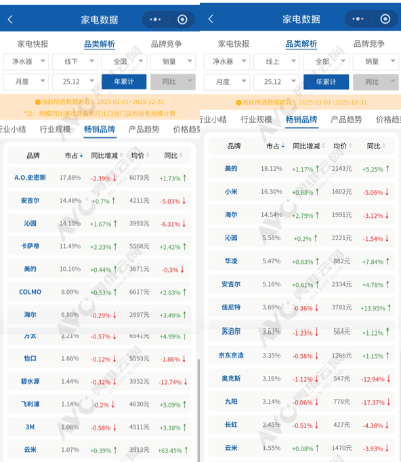Go back using left panel back arrow
This screenshot has height=462, width=401.
click(x=10, y=20)
